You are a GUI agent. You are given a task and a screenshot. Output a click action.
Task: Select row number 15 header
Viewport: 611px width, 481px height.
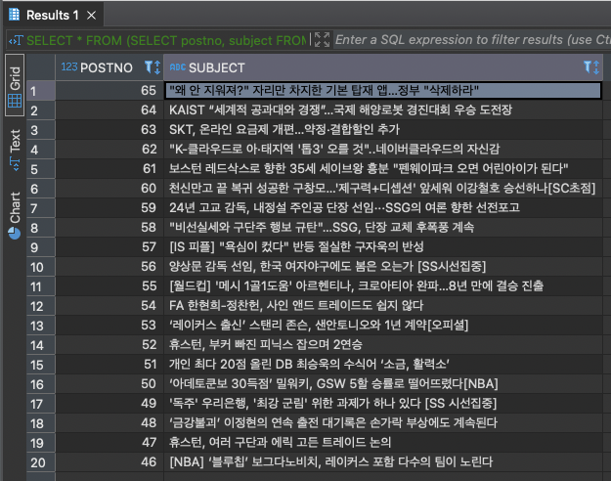coord(41,365)
